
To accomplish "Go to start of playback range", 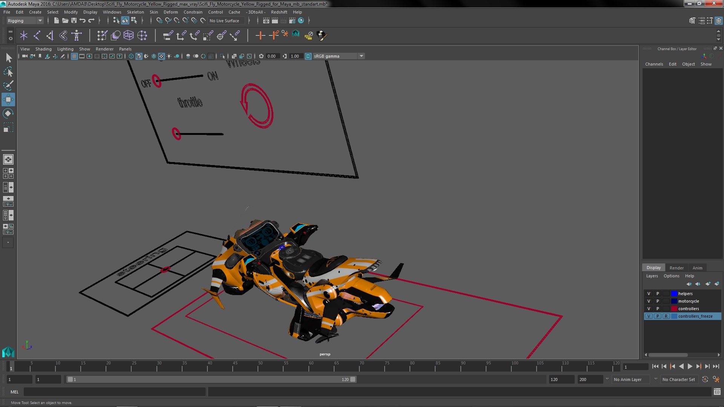I will tap(655, 366).
